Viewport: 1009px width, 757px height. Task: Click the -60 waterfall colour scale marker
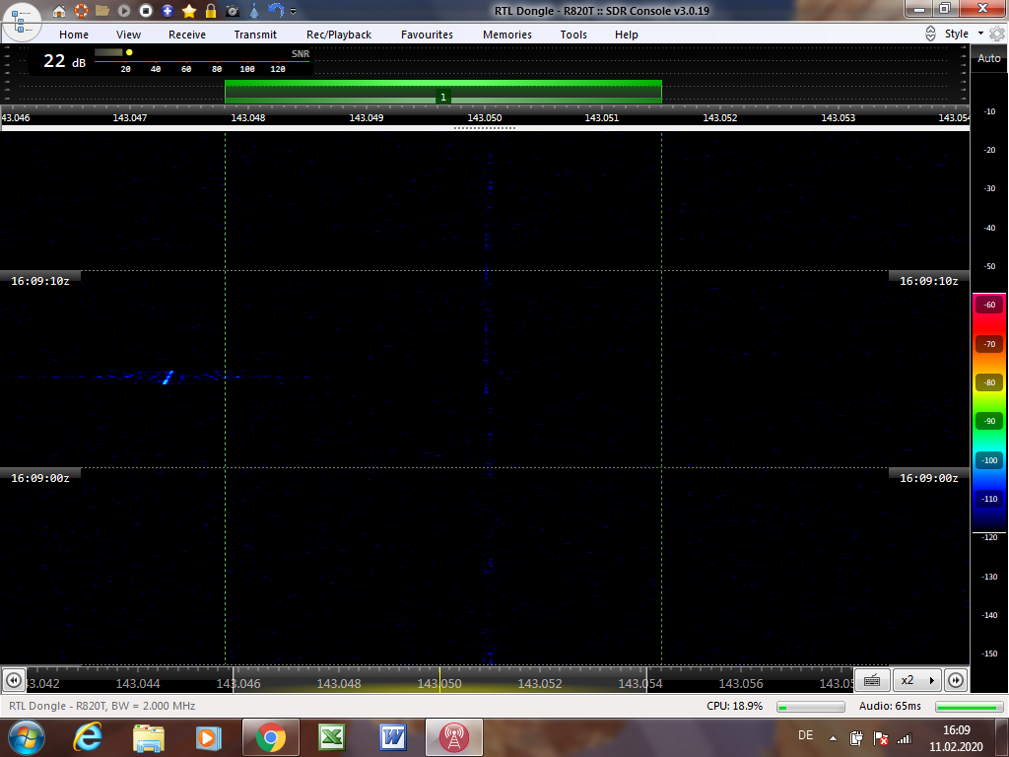989,305
